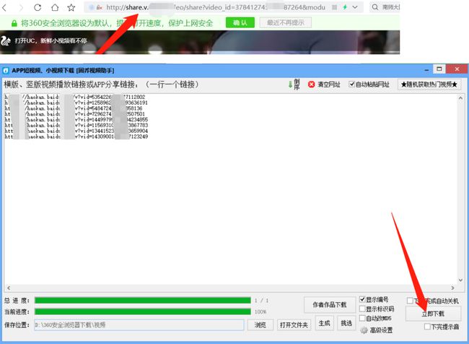The width and height of the screenshot is (469, 344).
Task: Click ★随机获取热门视频★ button
Action: click(429, 85)
